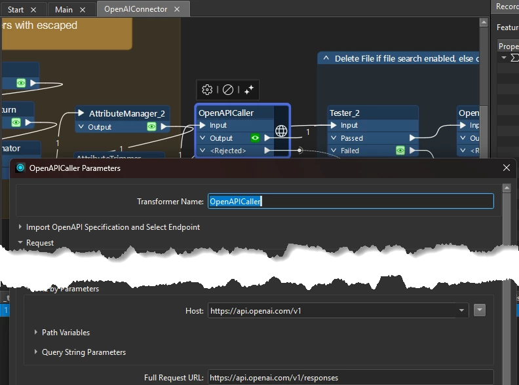This screenshot has height=385, width=519.
Task: Collapse the Request section
Action: (20, 242)
